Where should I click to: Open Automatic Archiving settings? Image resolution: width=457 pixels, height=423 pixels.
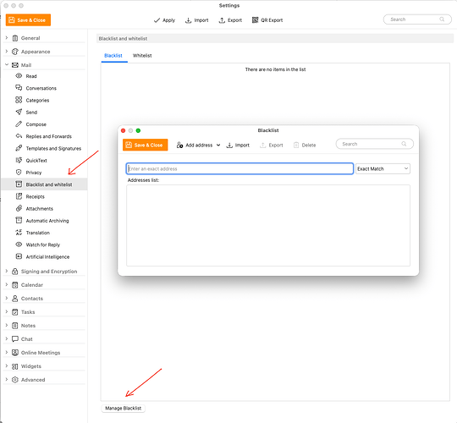47,221
